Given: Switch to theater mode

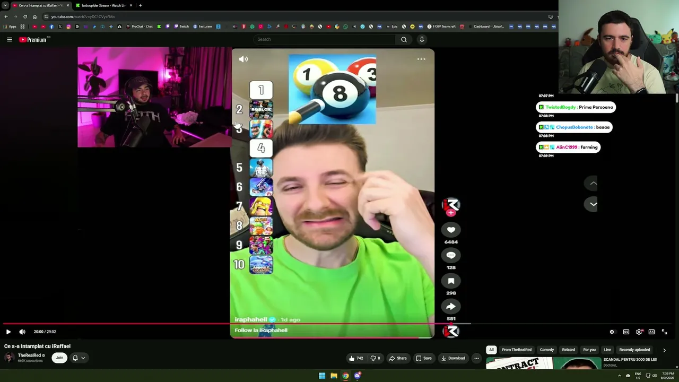Looking at the screenshot, I should (651, 332).
